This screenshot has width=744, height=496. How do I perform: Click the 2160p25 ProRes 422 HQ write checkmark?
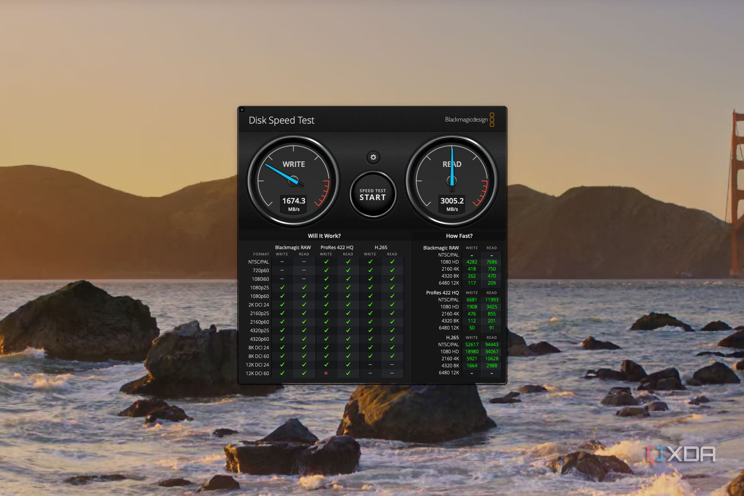tap(326, 313)
